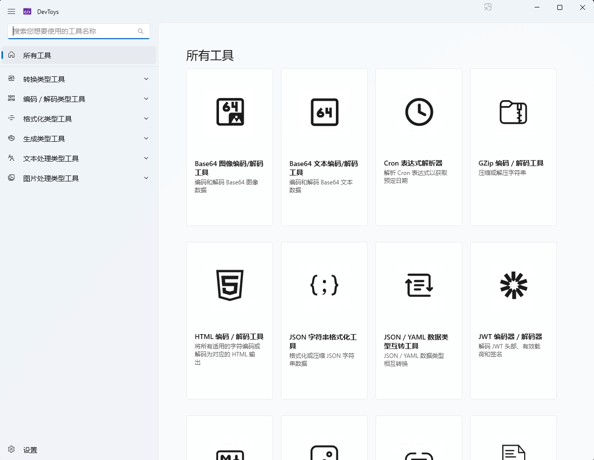Expand 格式化类型工具 chevron
The image size is (594, 460).
tap(146, 118)
